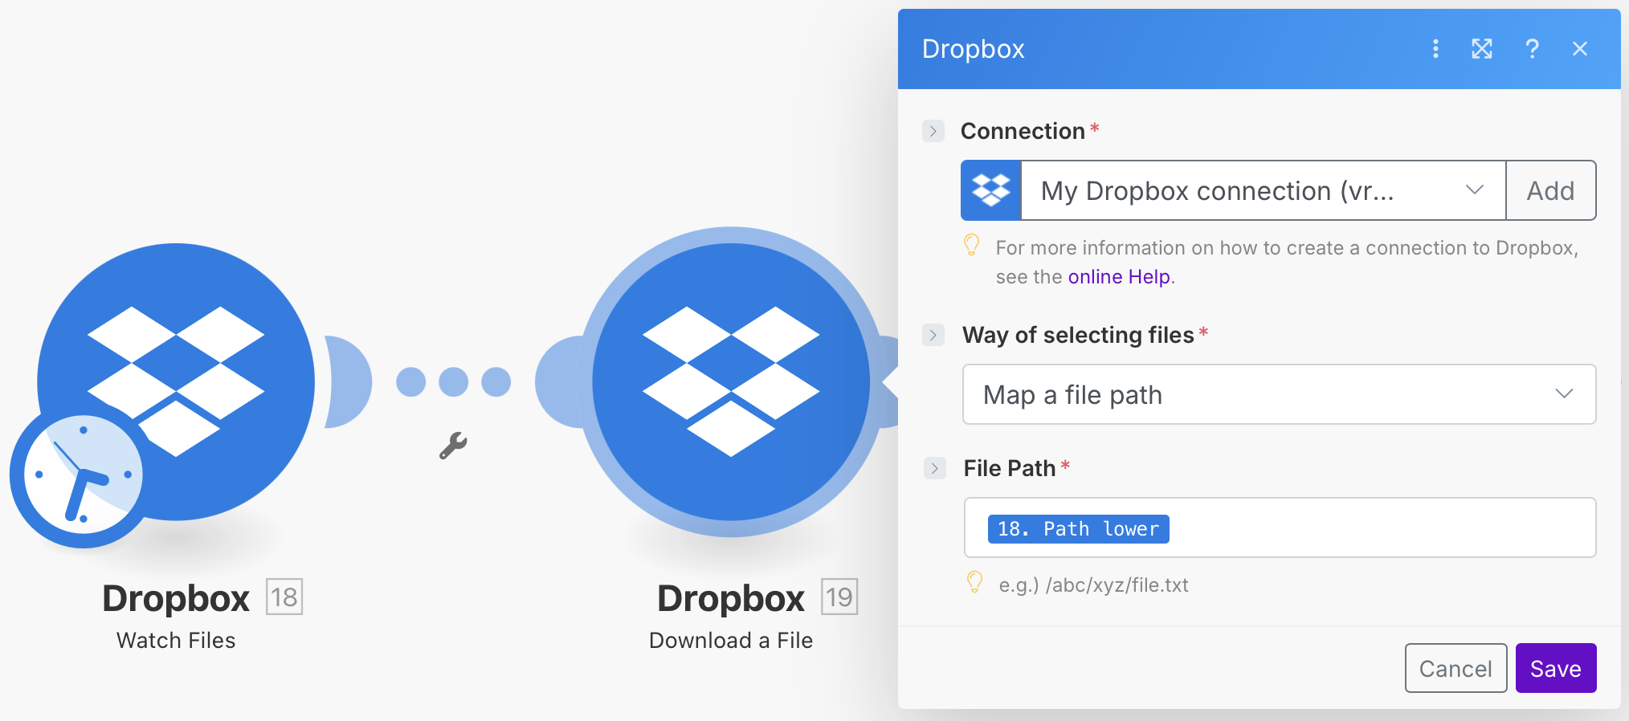Expand the Dropbox panel to fullscreen
Image resolution: width=1629 pixels, height=721 pixels.
click(1482, 49)
